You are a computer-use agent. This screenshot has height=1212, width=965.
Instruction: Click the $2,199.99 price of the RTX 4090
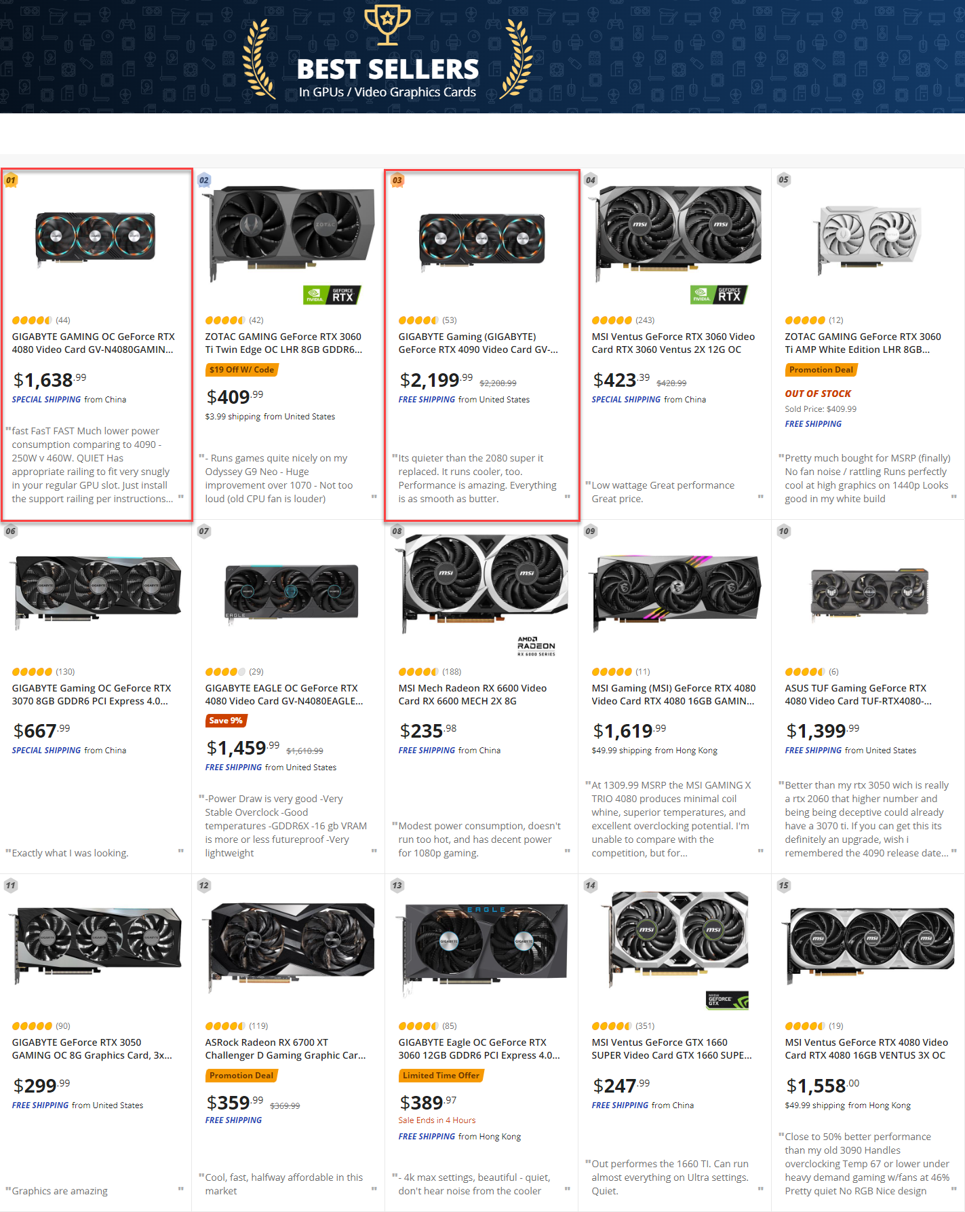click(435, 380)
